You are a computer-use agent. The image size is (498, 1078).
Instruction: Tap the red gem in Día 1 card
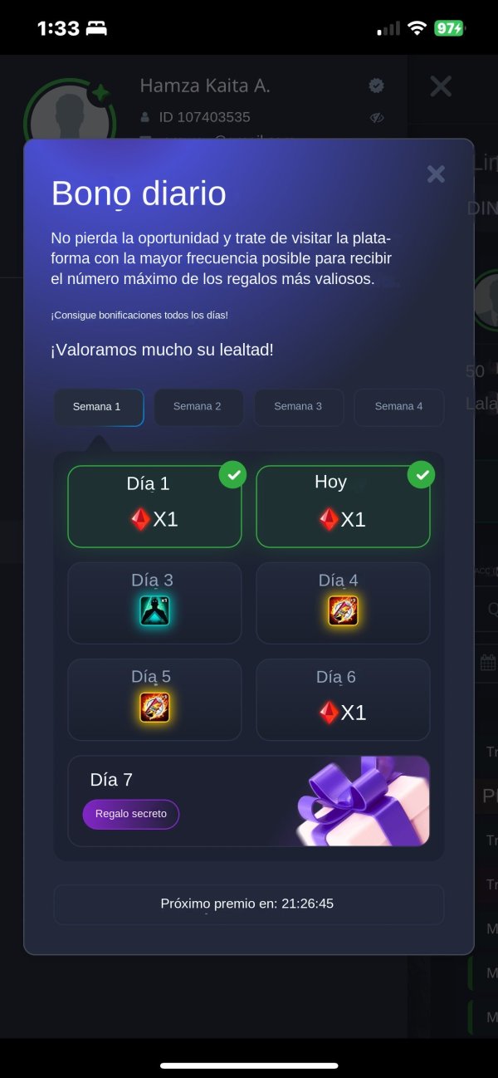[x=141, y=519]
